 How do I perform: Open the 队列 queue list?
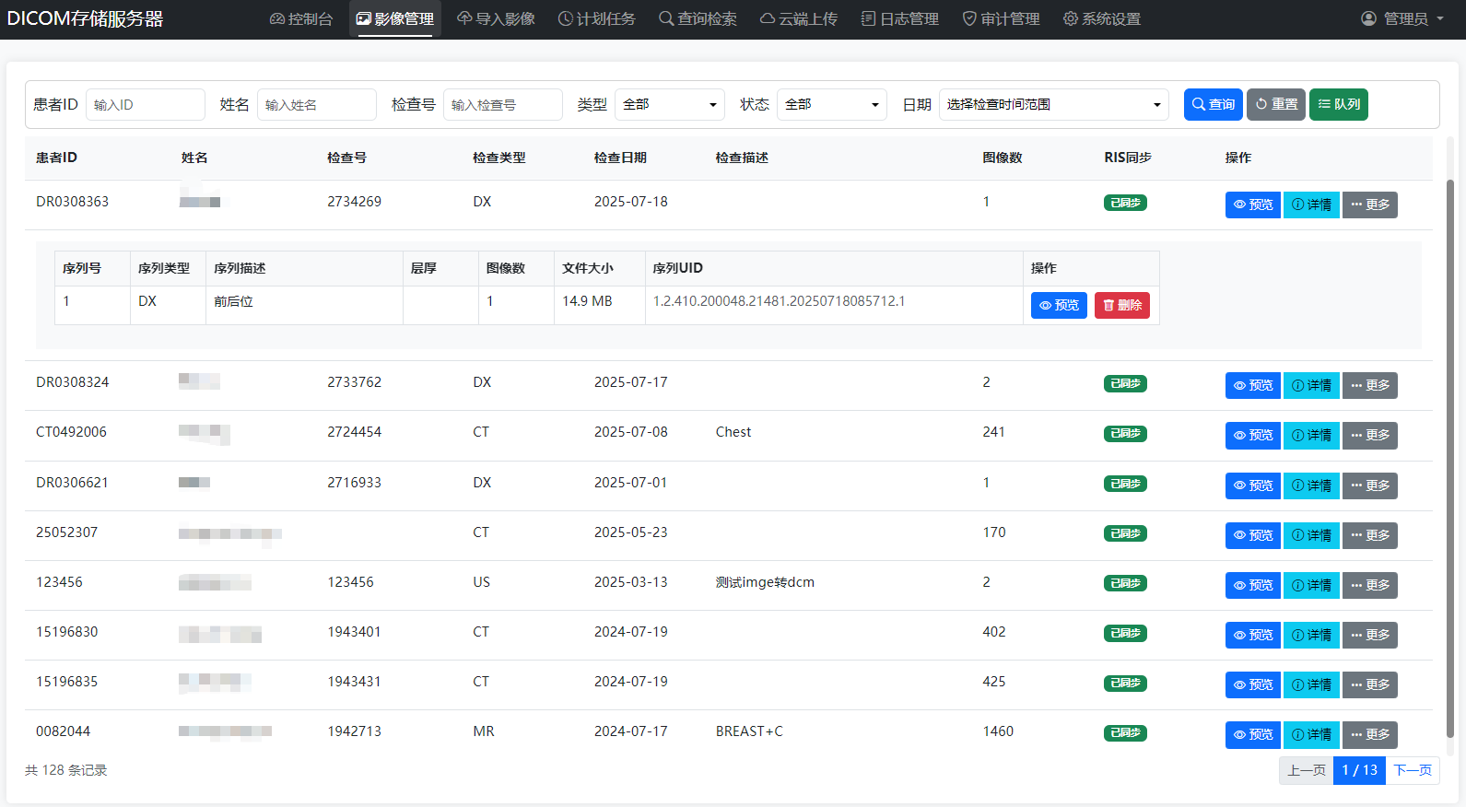[x=1338, y=104]
